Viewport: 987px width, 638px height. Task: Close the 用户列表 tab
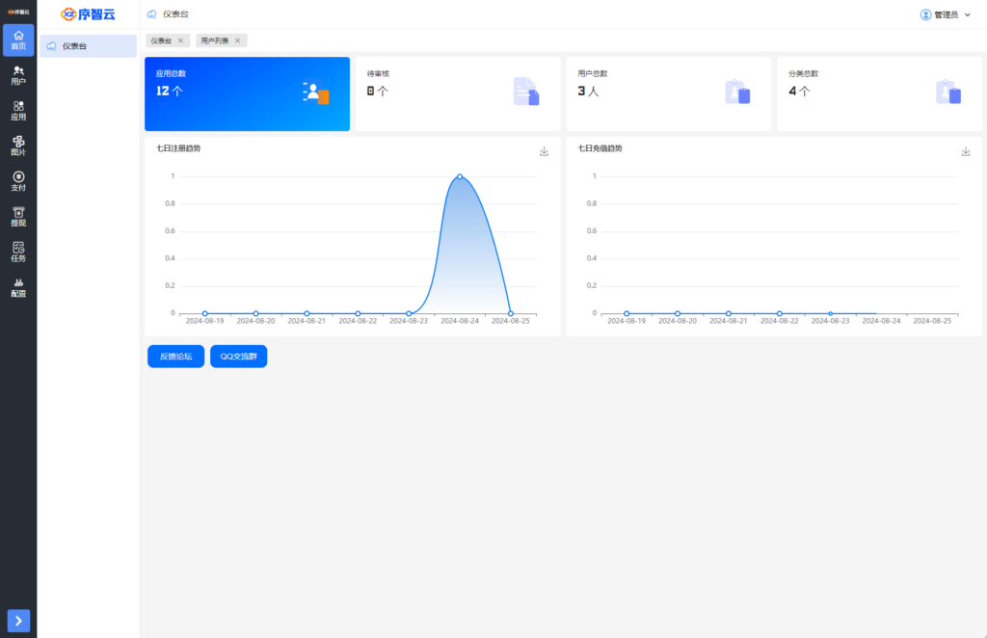click(237, 40)
